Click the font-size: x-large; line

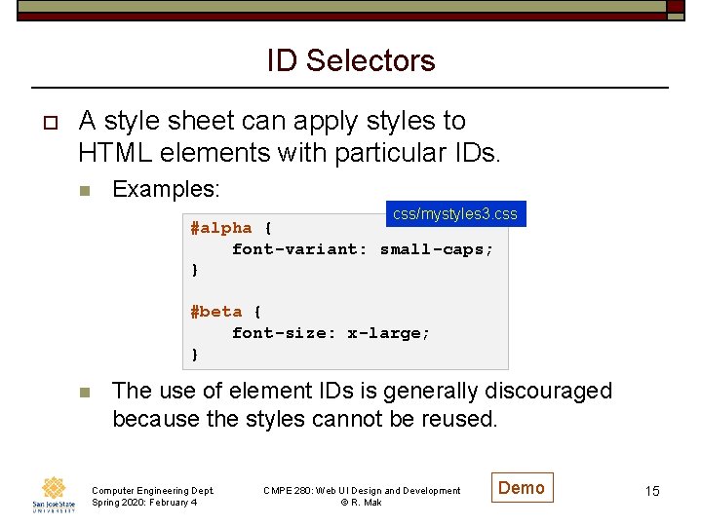(x=331, y=333)
